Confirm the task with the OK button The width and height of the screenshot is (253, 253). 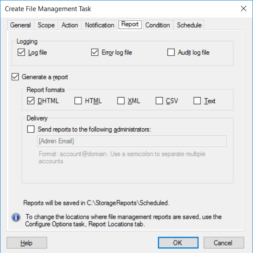[x=178, y=243]
